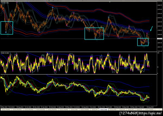Viewport: 163px width, 116px height.
Task: Click the 13 Jan 2014 date label
Action: point(44,107)
